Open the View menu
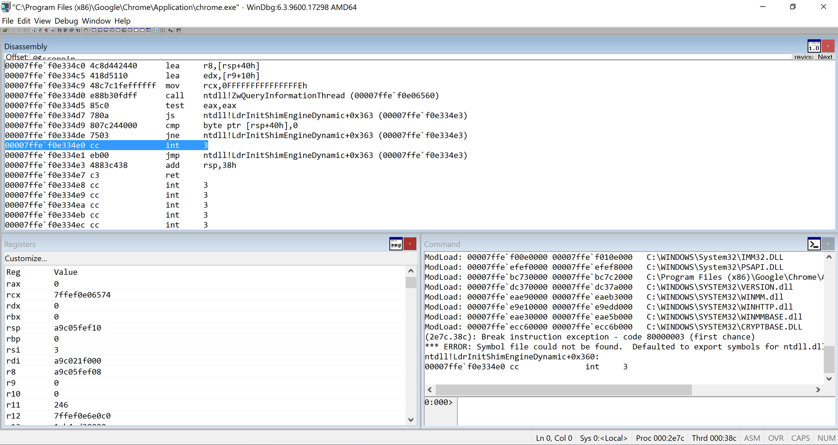 coord(42,21)
